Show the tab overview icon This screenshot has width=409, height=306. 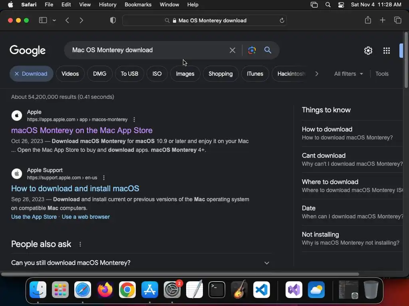pos(397,20)
